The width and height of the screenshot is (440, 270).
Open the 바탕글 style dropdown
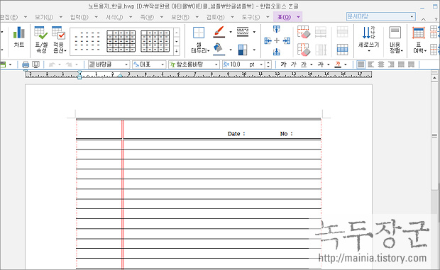109,64
